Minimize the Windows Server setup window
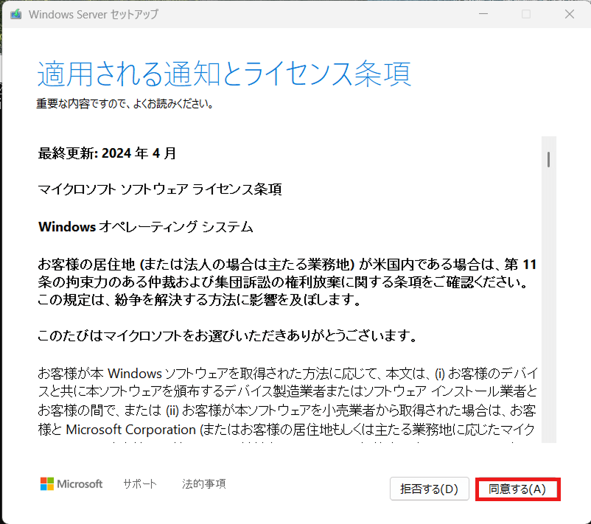The image size is (591, 524). pos(483,14)
